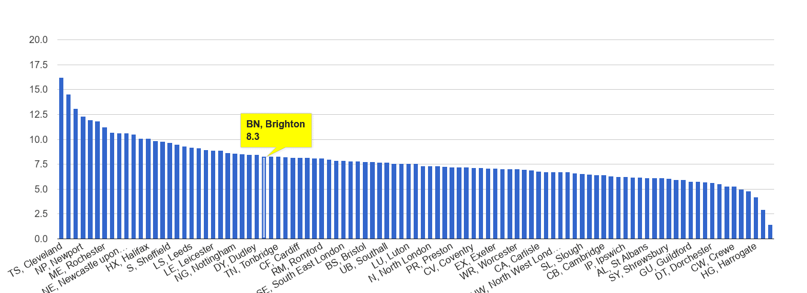Viewport: 807px width, 293px height.
Task: Click the 'DT, Dorchester' axis label
Action: pos(684,262)
